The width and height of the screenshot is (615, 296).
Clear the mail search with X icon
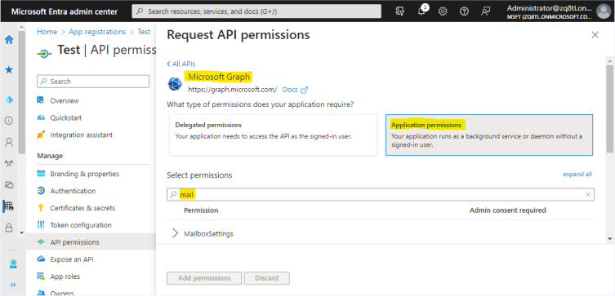pos(588,195)
